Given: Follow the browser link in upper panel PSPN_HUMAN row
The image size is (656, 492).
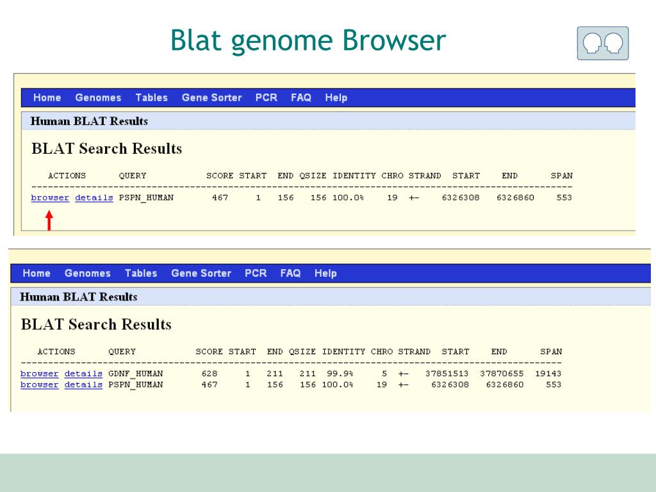Looking at the screenshot, I should [50, 197].
